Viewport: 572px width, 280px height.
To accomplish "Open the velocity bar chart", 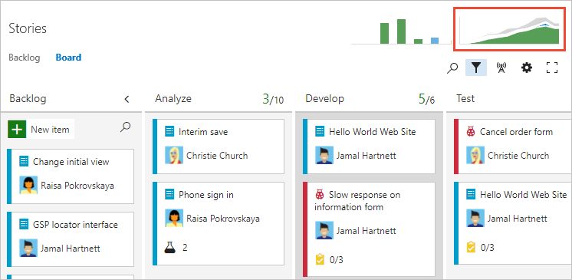I will (x=401, y=31).
